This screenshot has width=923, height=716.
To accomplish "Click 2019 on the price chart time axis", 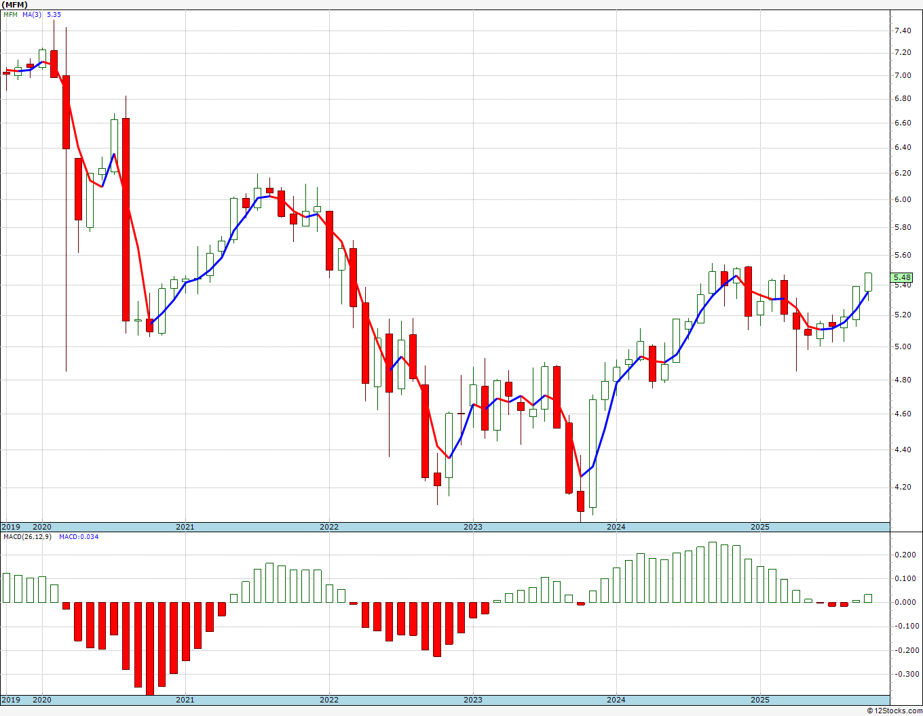I will point(11,527).
